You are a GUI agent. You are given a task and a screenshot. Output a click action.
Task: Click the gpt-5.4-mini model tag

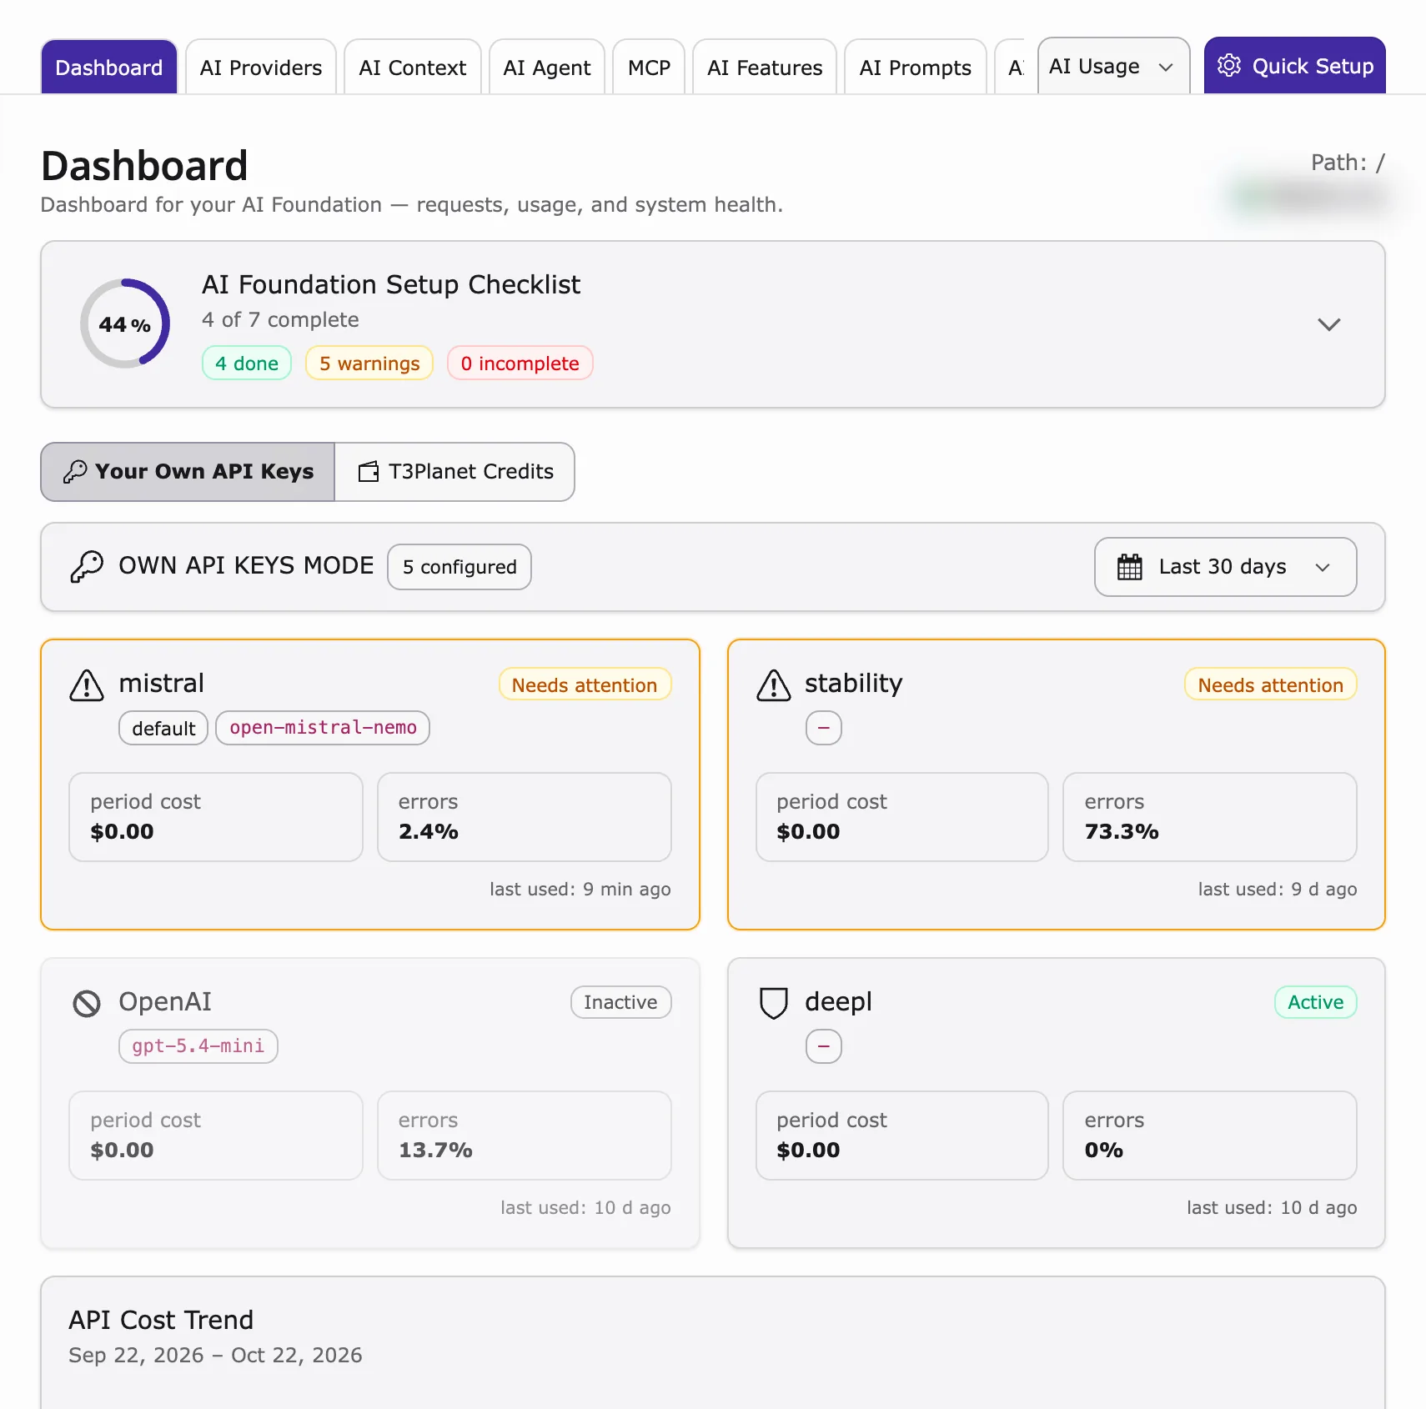click(198, 1046)
